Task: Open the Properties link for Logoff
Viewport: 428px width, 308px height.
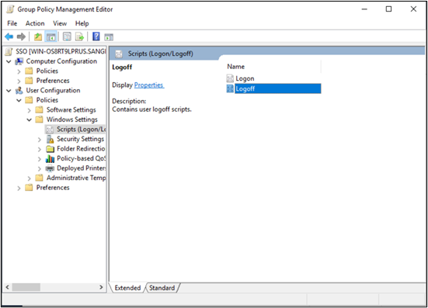Action: [x=149, y=85]
